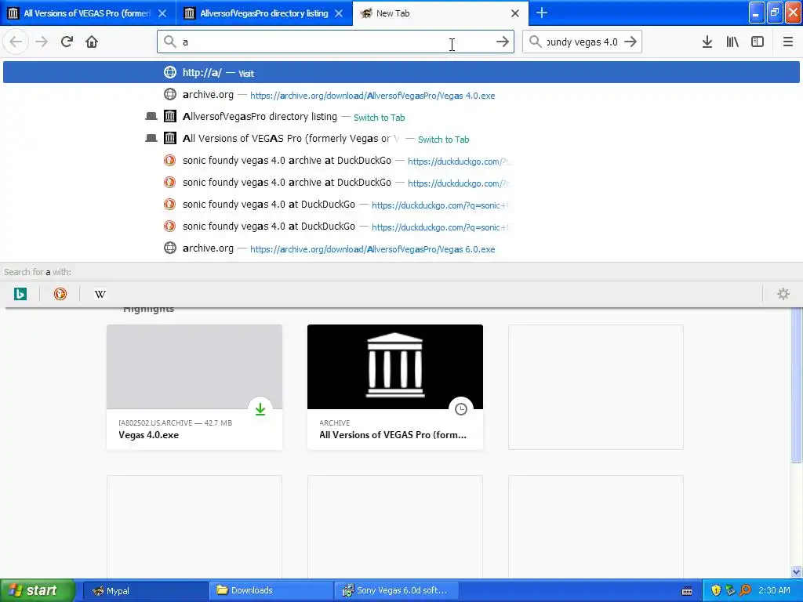The image size is (803, 602).
Task: Click the search box containing vegas 4.0
Action: [582, 42]
